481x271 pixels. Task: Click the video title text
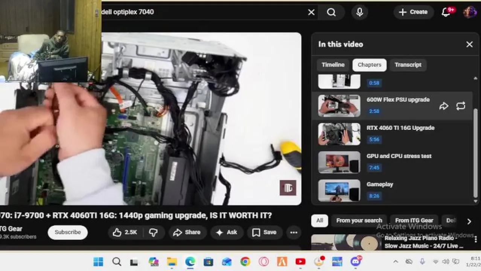click(x=136, y=216)
